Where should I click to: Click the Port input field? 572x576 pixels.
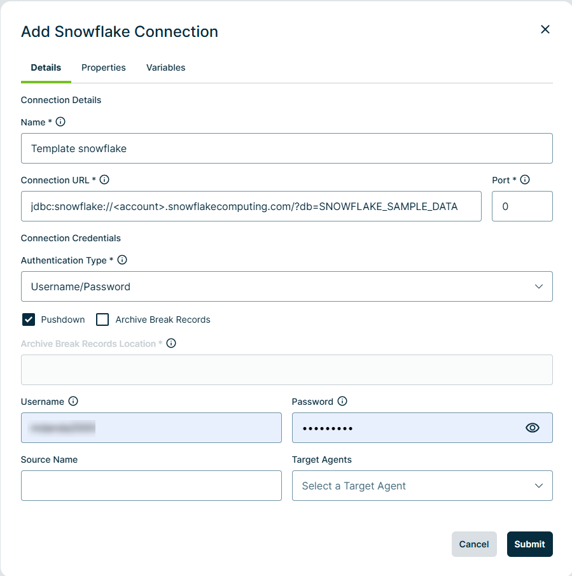(522, 206)
